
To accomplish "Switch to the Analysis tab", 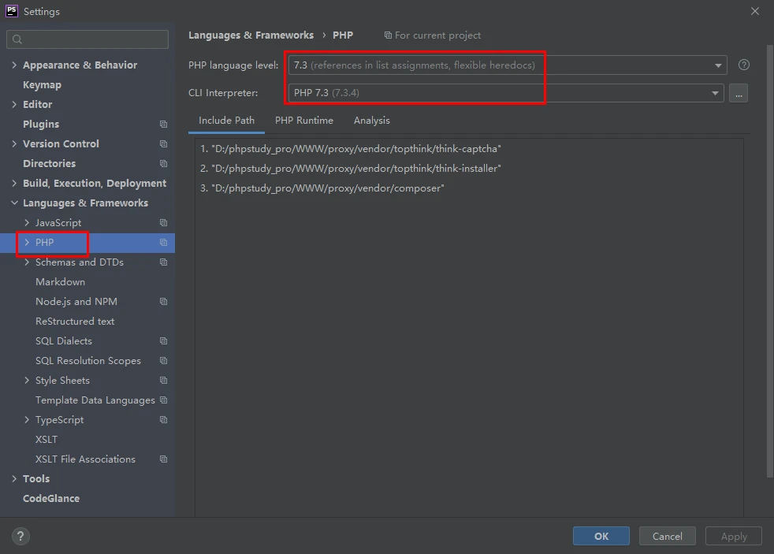I will point(371,121).
